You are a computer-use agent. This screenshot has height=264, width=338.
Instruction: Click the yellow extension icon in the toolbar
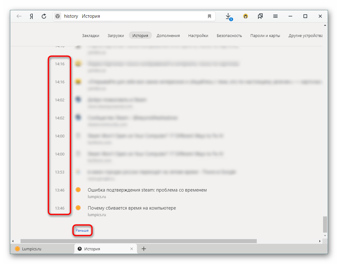click(246, 16)
